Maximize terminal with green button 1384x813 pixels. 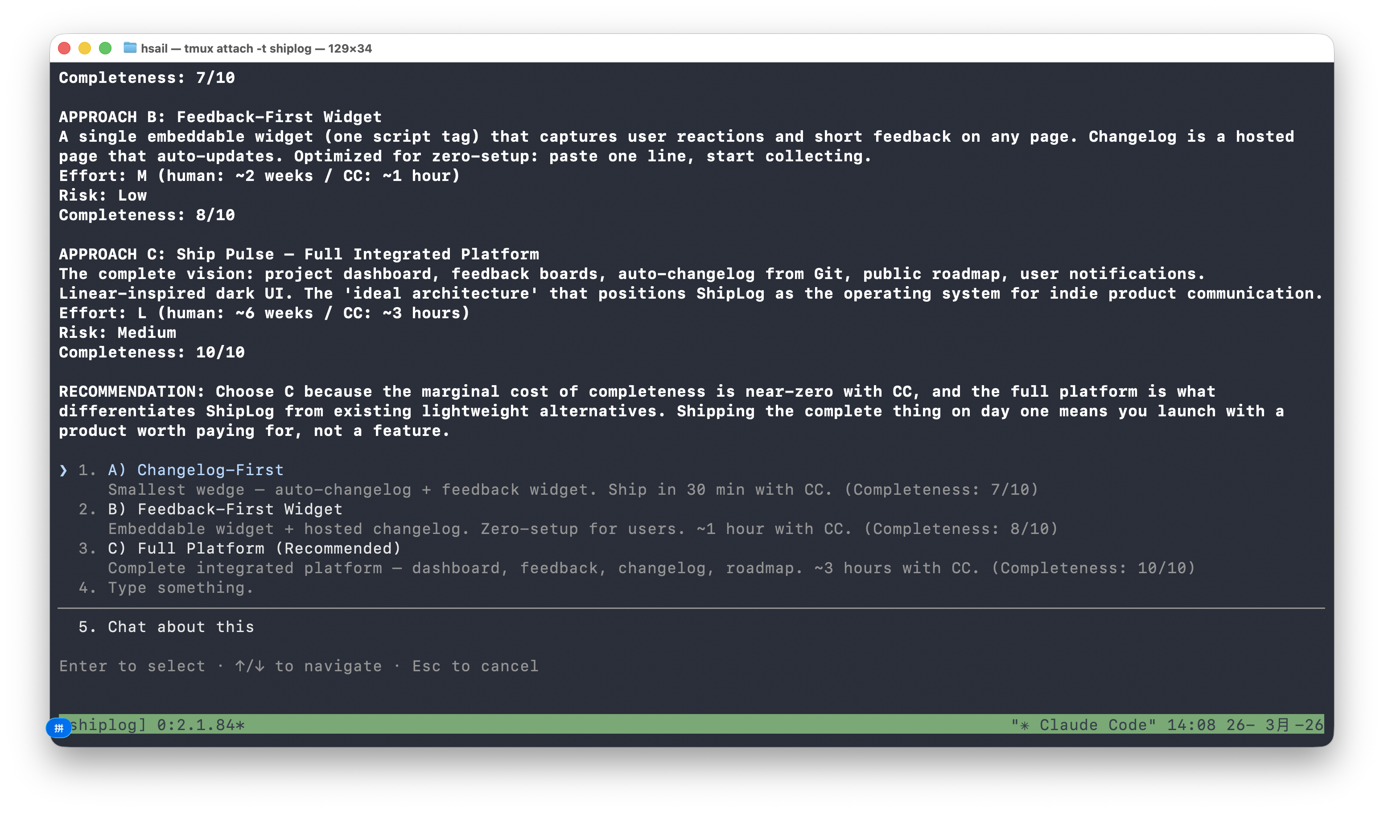pos(105,48)
